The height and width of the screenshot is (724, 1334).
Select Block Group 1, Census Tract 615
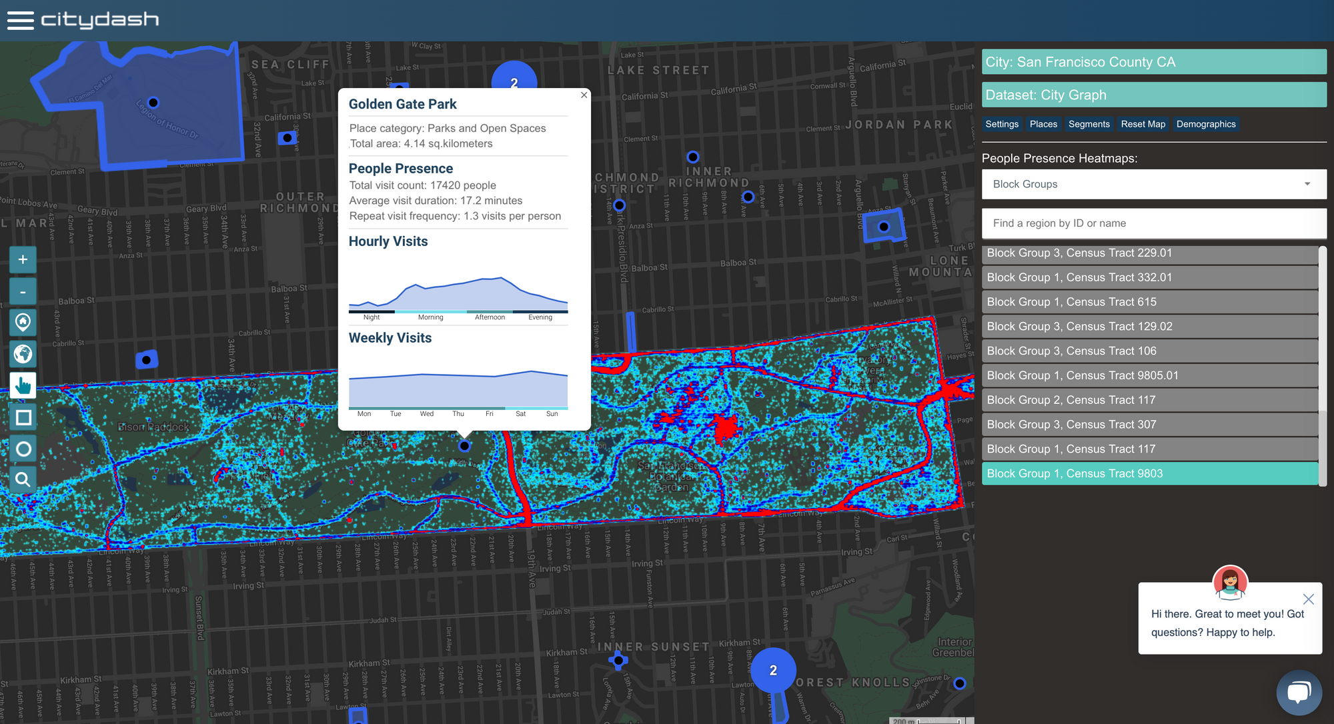coord(1150,302)
